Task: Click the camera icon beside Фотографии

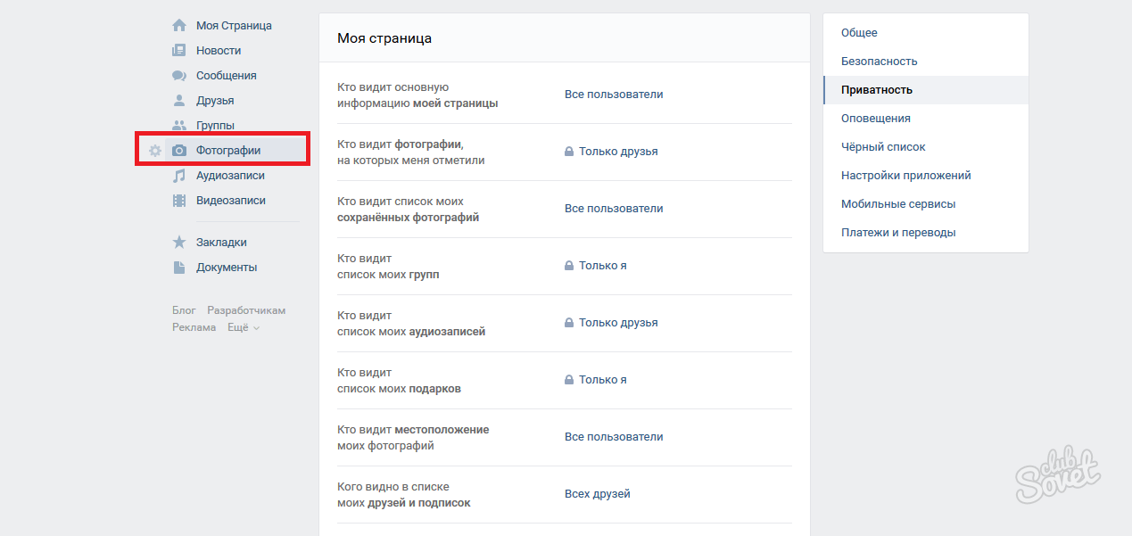Action: pyautogui.click(x=179, y=151)
